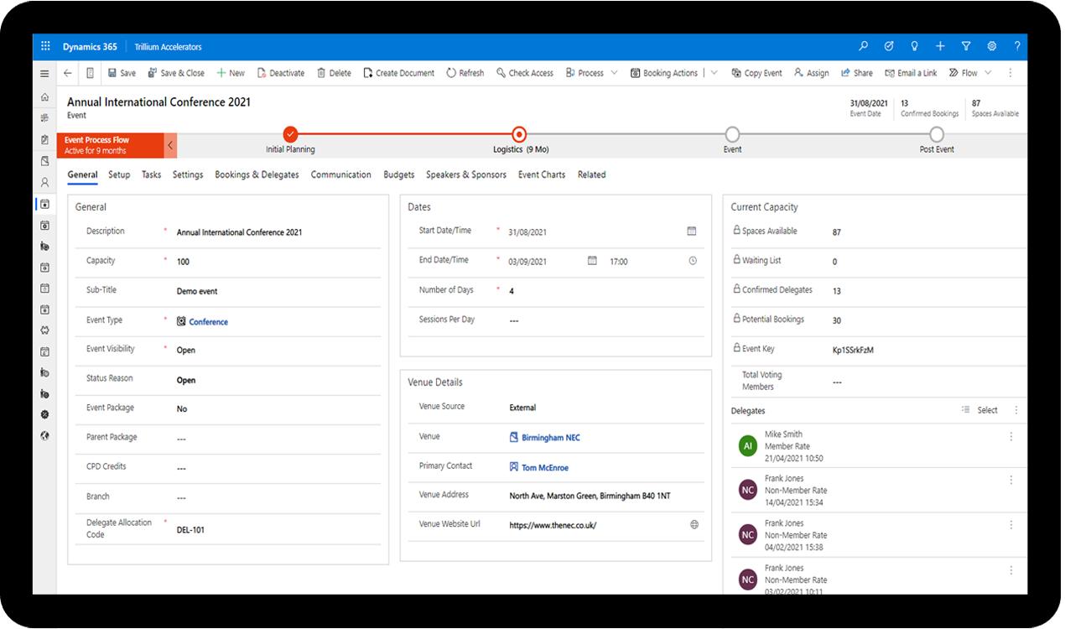This screenshot has height=629, width=1065.
Task: Switch to the Bookings & Delegates tab
Action: [257, 174]
